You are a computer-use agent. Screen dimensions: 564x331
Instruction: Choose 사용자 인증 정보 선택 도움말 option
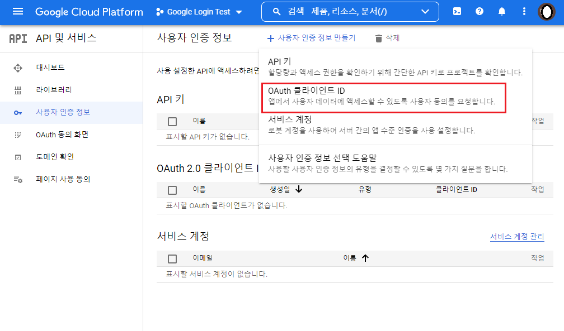(x=395, y=163)
